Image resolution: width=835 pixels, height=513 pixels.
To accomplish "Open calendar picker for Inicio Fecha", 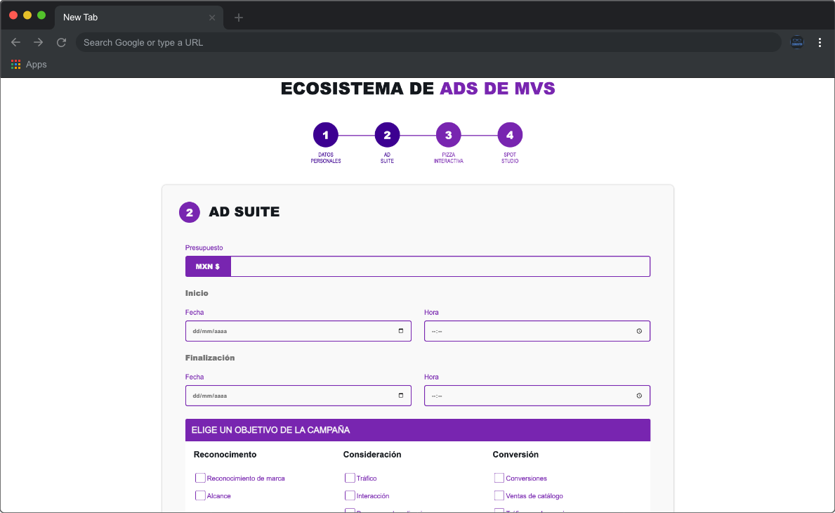I will [x=401, y=331].
